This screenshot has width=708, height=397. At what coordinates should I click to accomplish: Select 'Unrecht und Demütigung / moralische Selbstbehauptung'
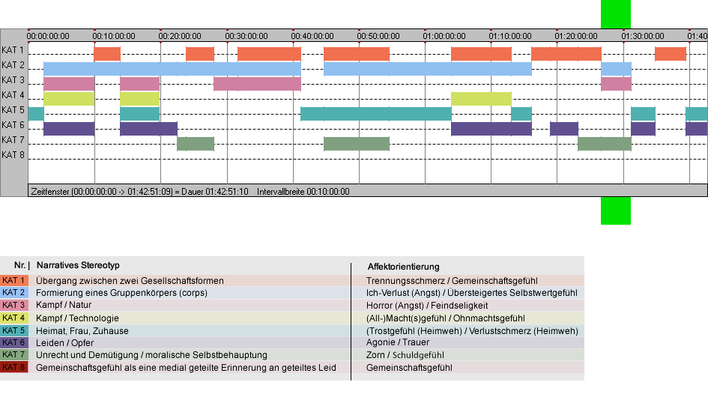coord(151,355)
